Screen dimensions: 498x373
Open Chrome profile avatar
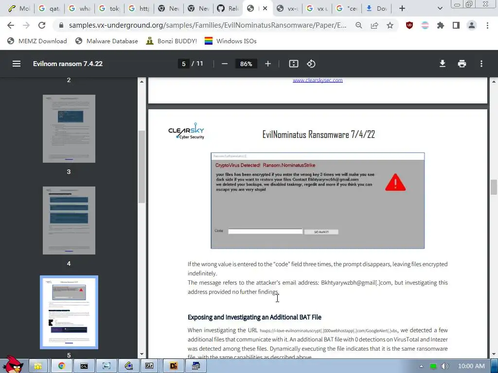tap(472, 25)
